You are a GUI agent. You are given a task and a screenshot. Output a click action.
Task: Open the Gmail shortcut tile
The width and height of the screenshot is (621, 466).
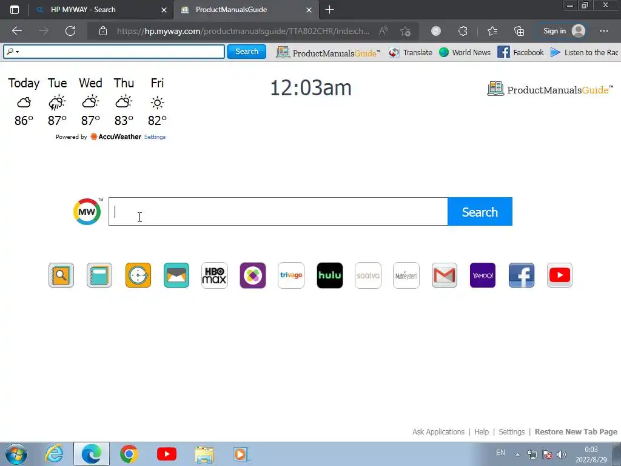[445, 275]
